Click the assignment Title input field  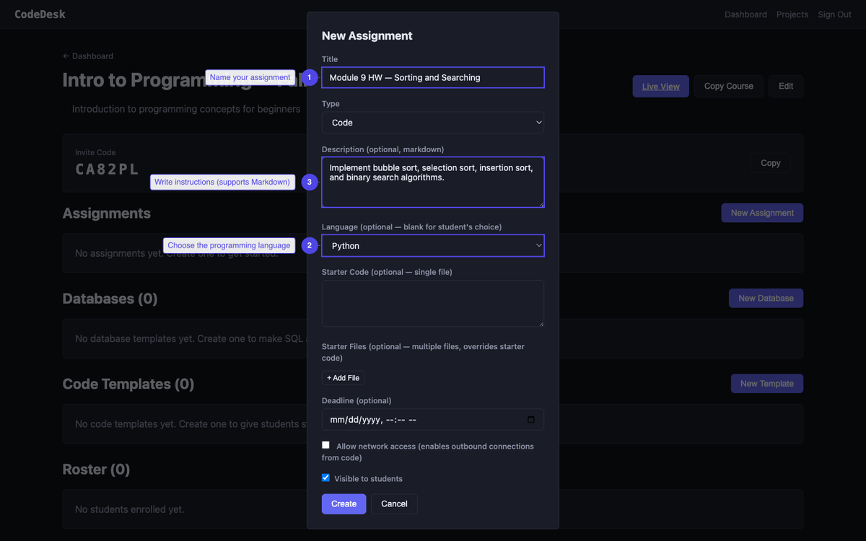tap(432, 77)
